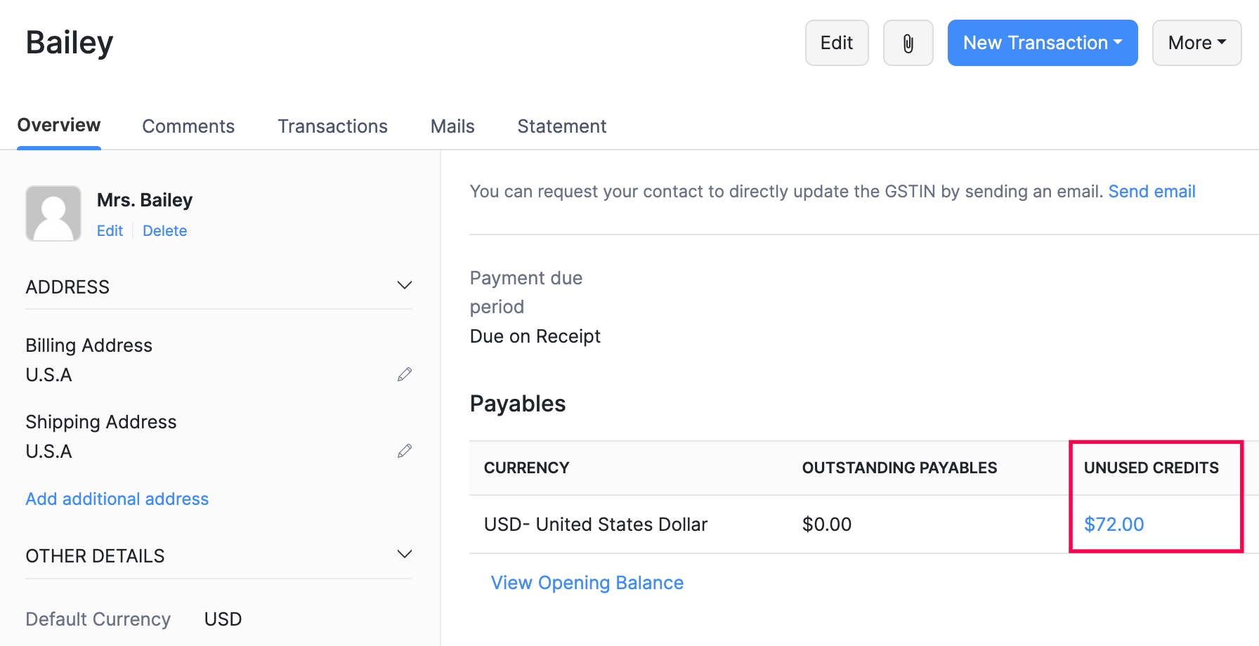Click the Billing Address pencil edit icon
This screenshot has width=1259, height=646.
405,374
